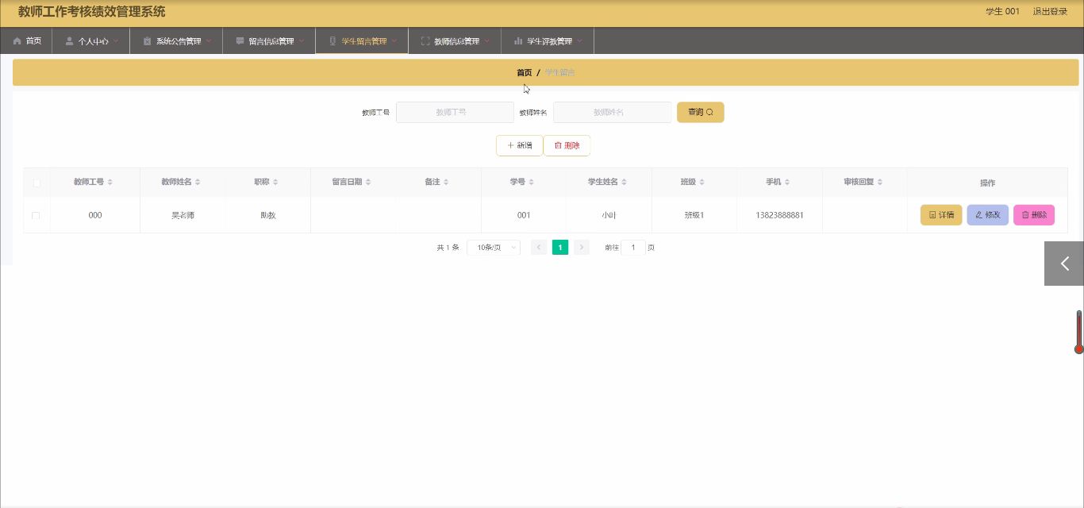Screen dimensions: 1084x508
Task: Focus the 教师工号 search input
Action: [x=455, y=113]
